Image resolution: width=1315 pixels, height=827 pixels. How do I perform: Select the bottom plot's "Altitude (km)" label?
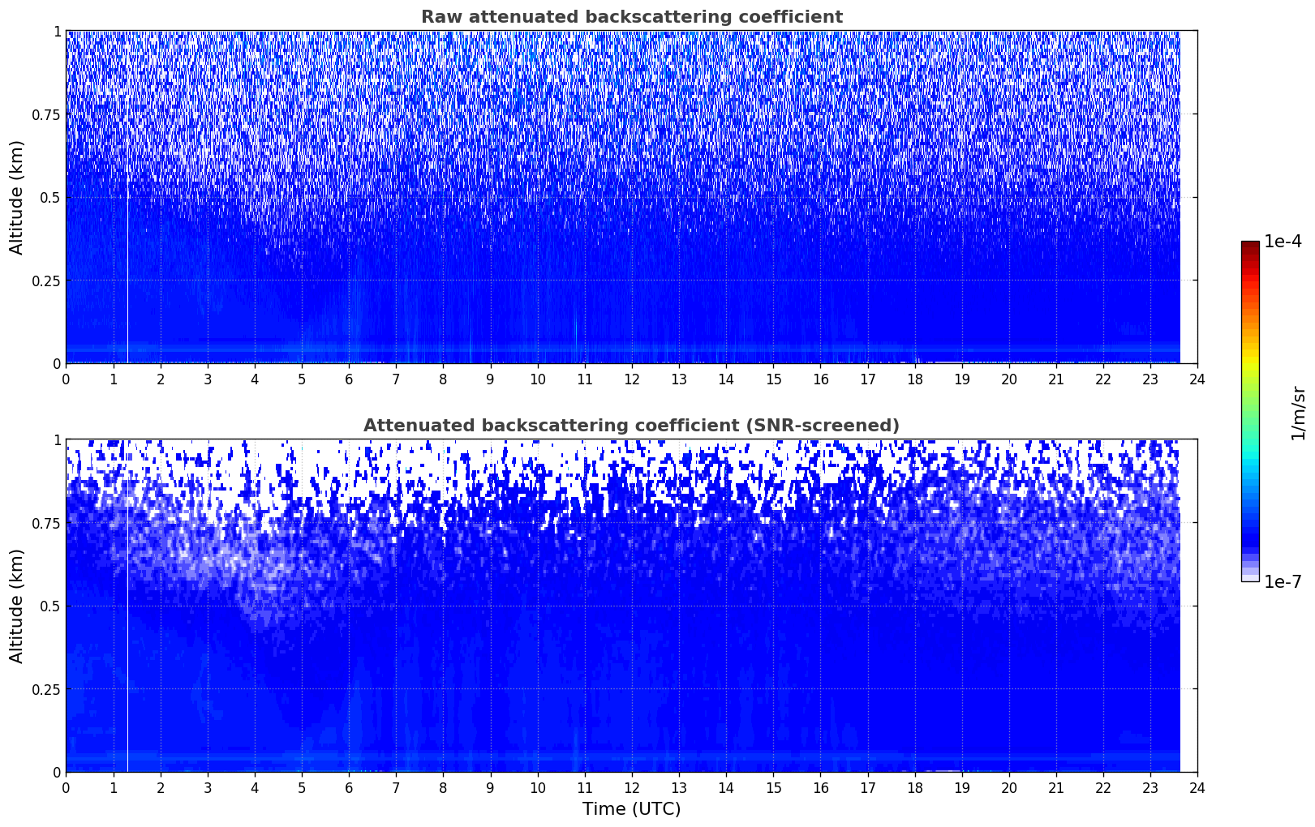[x=17, y=606]
